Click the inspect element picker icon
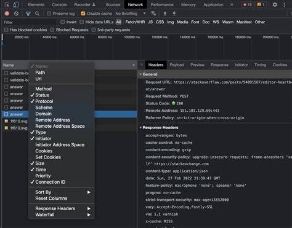 pos(7,4)
